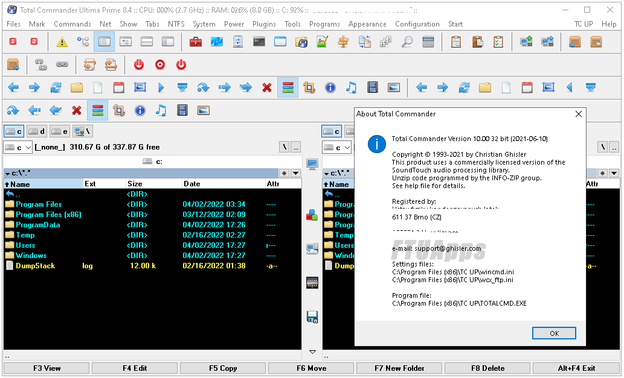
Task: Select drive e button in left panel
Action: click(x=59, y=131)
